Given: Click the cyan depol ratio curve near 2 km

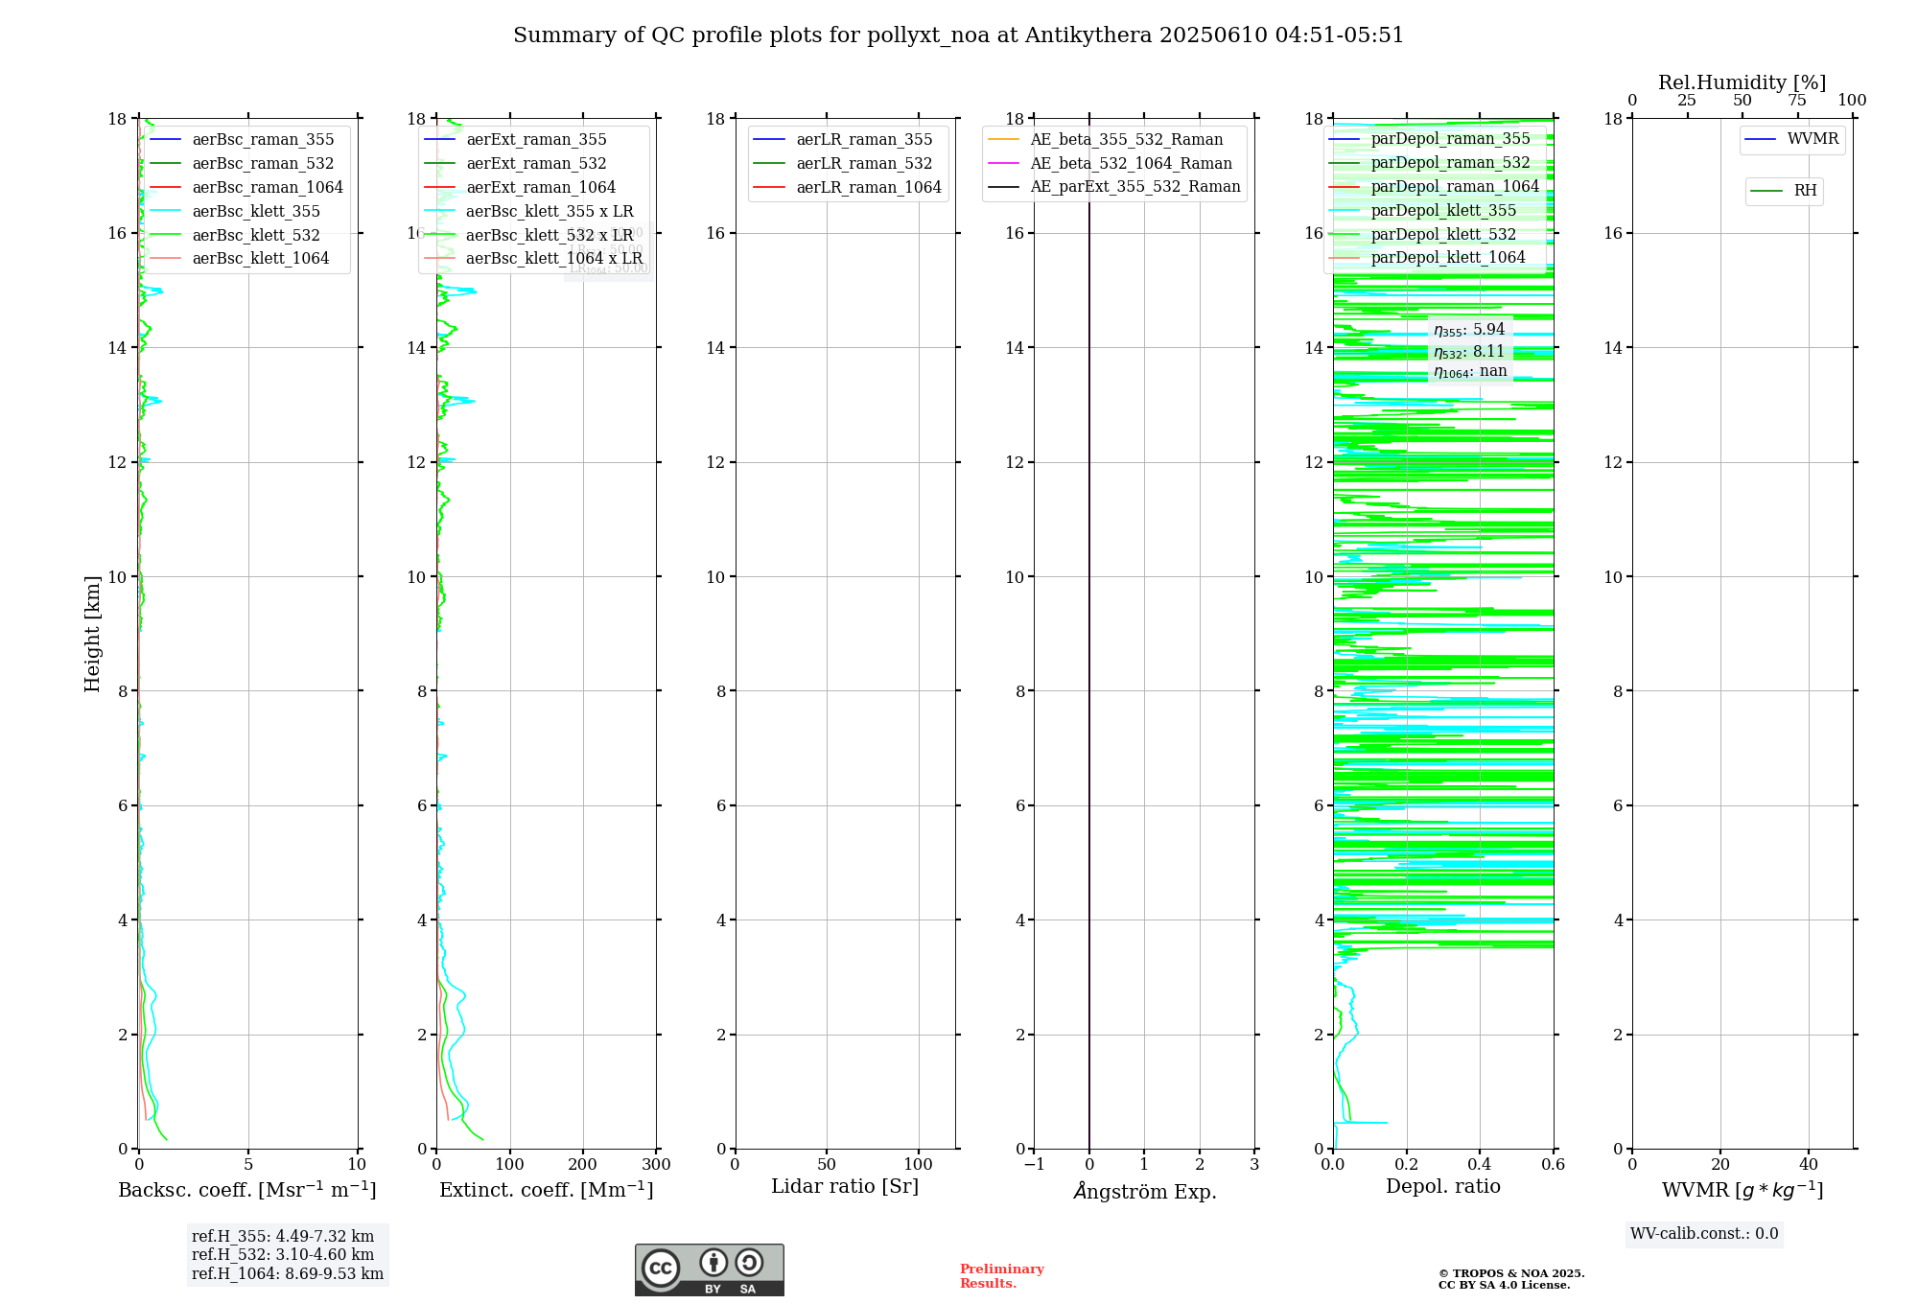Looking at the screenshot, I should point(1356,1034).
